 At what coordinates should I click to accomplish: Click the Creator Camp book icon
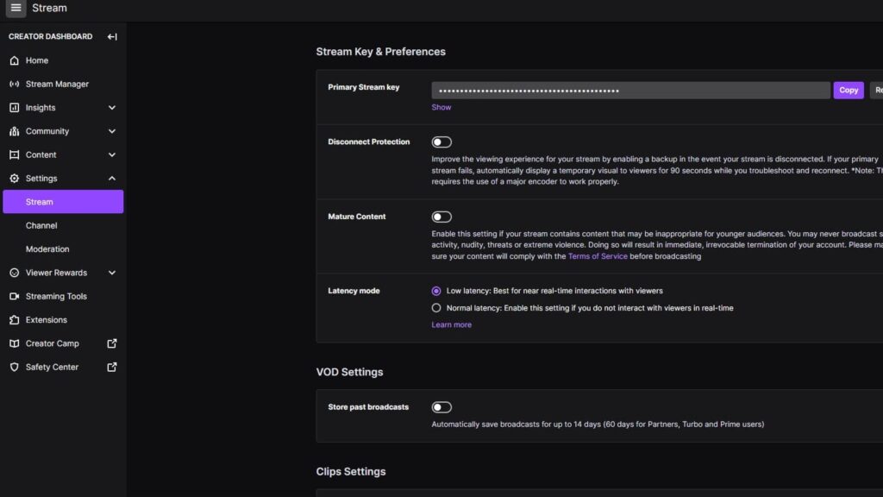(14, 343)
